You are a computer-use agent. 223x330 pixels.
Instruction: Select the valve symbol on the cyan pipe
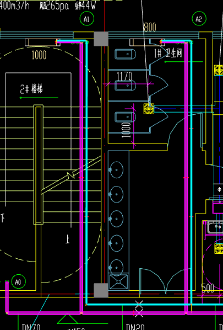(x=139, y=304)
